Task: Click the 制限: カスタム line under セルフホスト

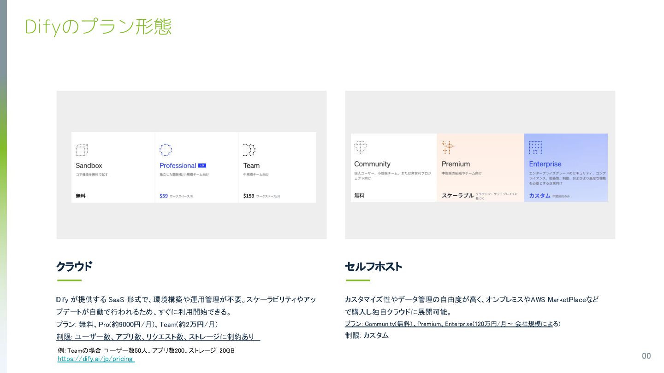Action: [x=367, y=335]
